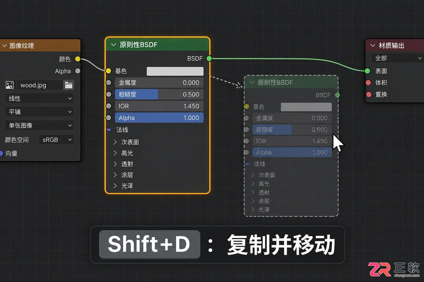This screenshot has height=282, width=424.
Task: Click the 颜色空间 label
Action: click(x=17, y=140)
